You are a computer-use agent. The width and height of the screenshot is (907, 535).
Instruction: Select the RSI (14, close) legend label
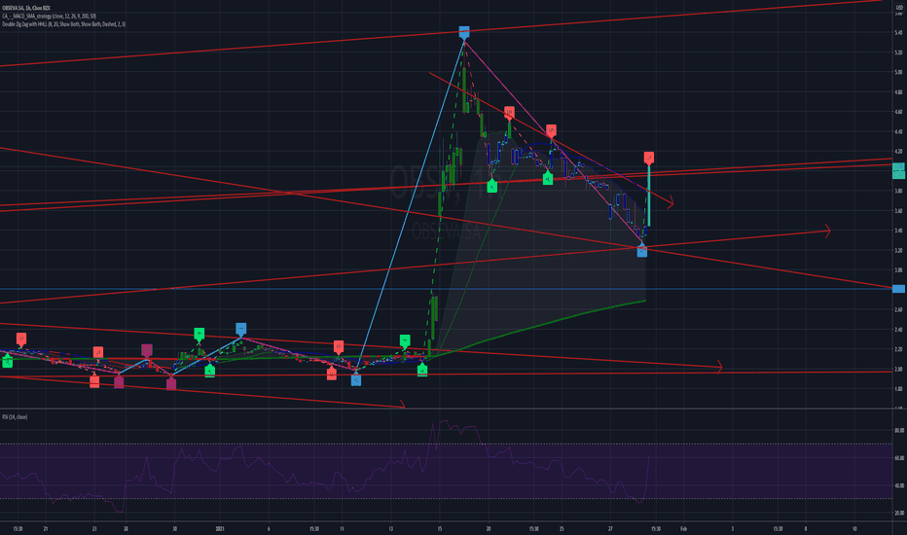[x=15, y=417]
